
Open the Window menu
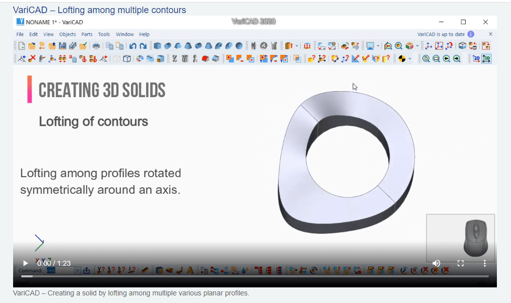coord(125,34)
